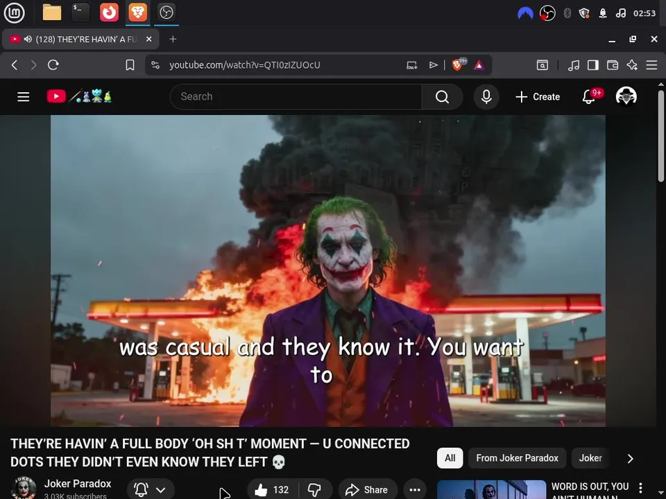Open the red swirl app in the taskbar

109,12
